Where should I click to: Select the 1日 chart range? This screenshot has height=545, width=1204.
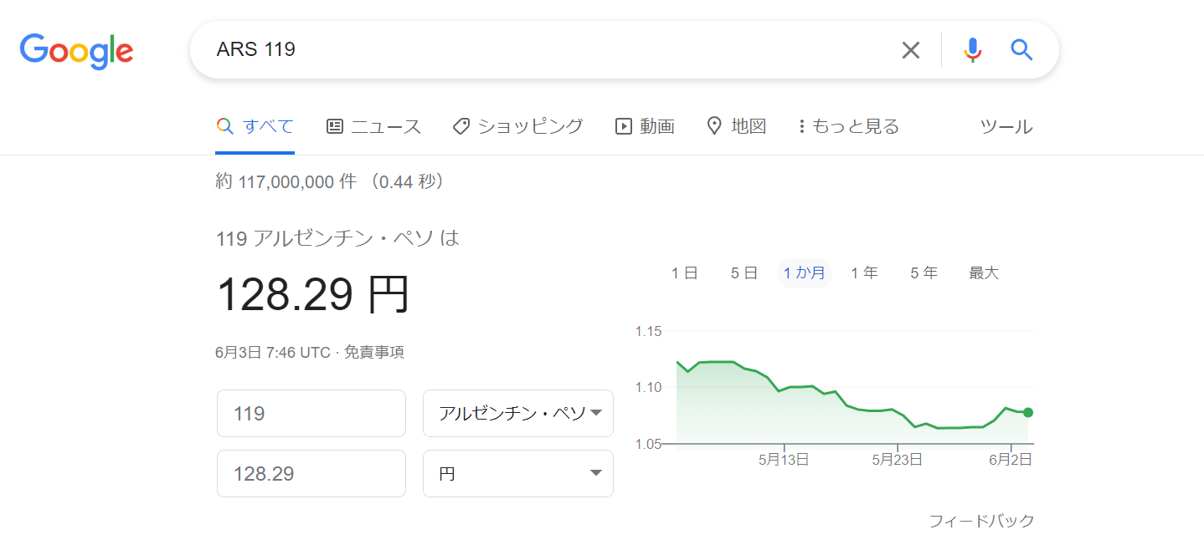pyautogui.click(x=684, y=273)
